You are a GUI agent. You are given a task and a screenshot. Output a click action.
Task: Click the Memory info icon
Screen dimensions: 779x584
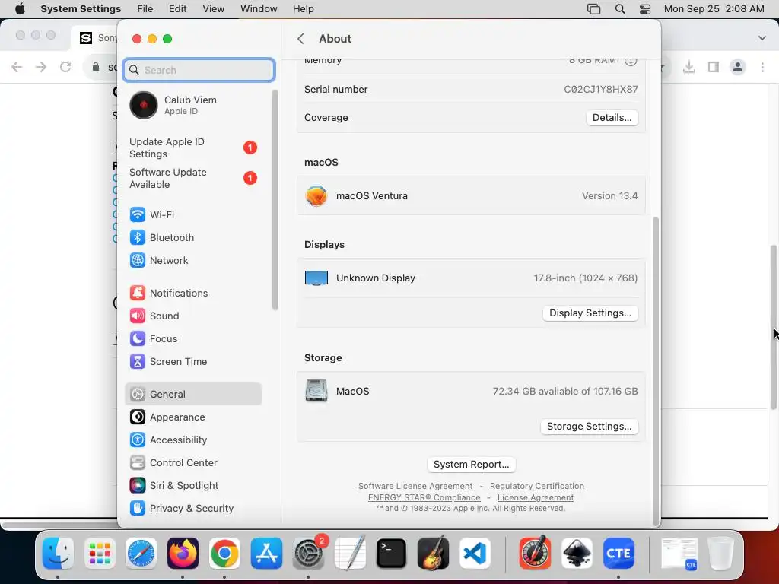coord(631,61)
